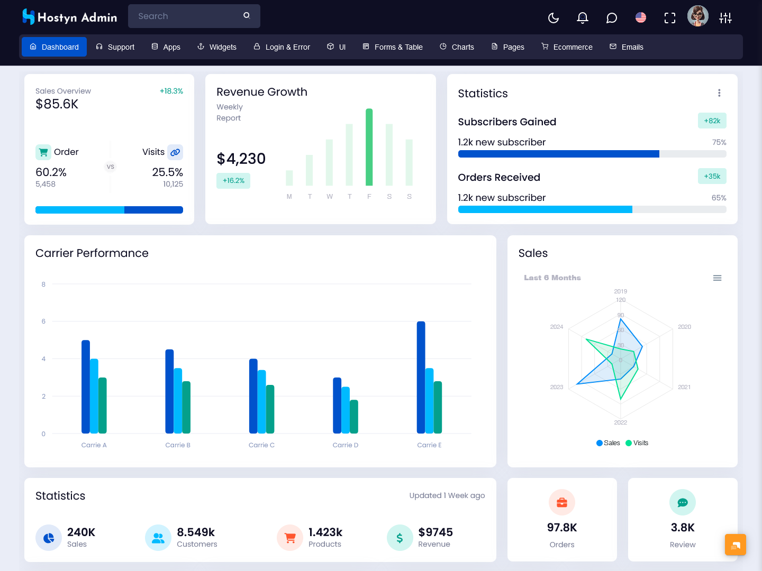Toggle fullscreen mode
The image size is (762, 571).
(669, 18)
